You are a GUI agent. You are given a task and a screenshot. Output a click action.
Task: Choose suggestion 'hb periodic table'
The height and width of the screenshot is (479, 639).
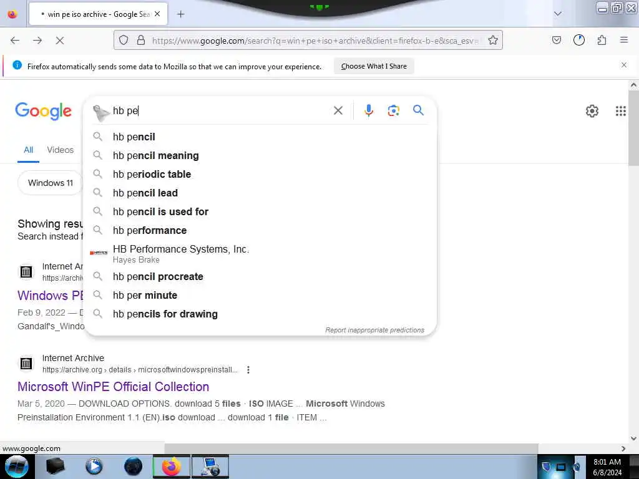pos(260,175)
